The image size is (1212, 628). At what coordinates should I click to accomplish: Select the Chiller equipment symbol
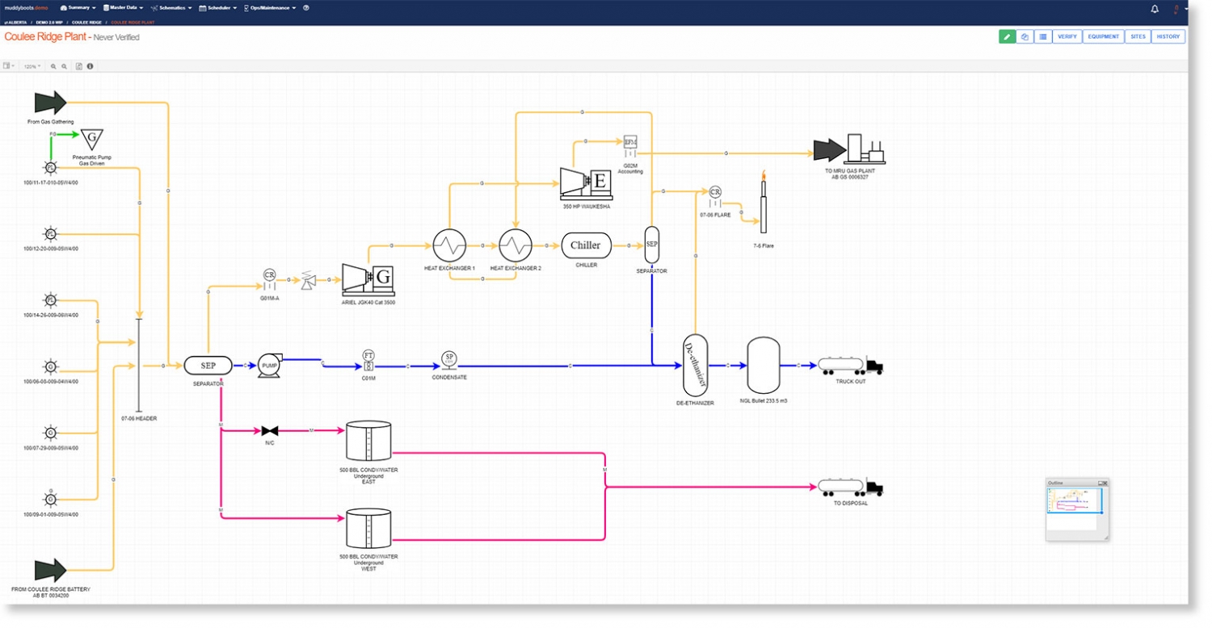[586, 245]
